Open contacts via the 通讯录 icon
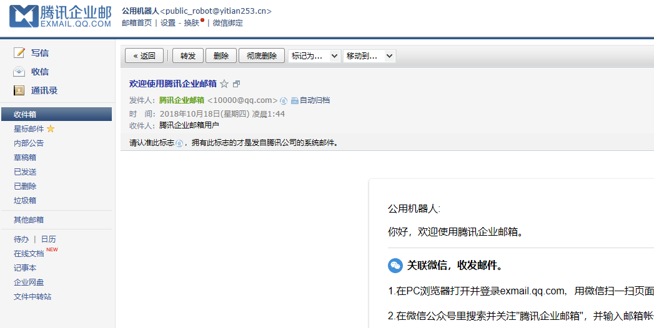This screenshot has height=328, width=654. click(19, 90)
